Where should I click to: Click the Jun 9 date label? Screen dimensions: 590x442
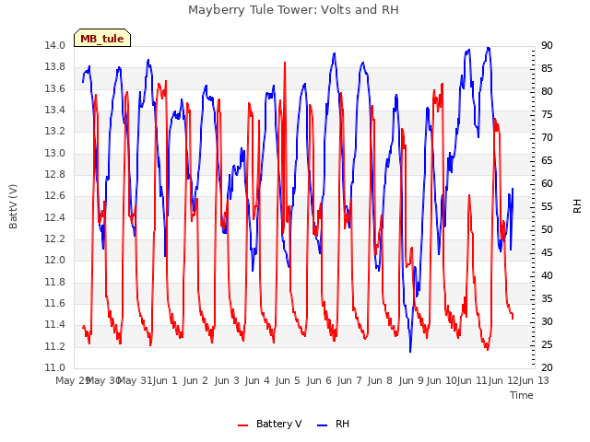coord(411,380)
